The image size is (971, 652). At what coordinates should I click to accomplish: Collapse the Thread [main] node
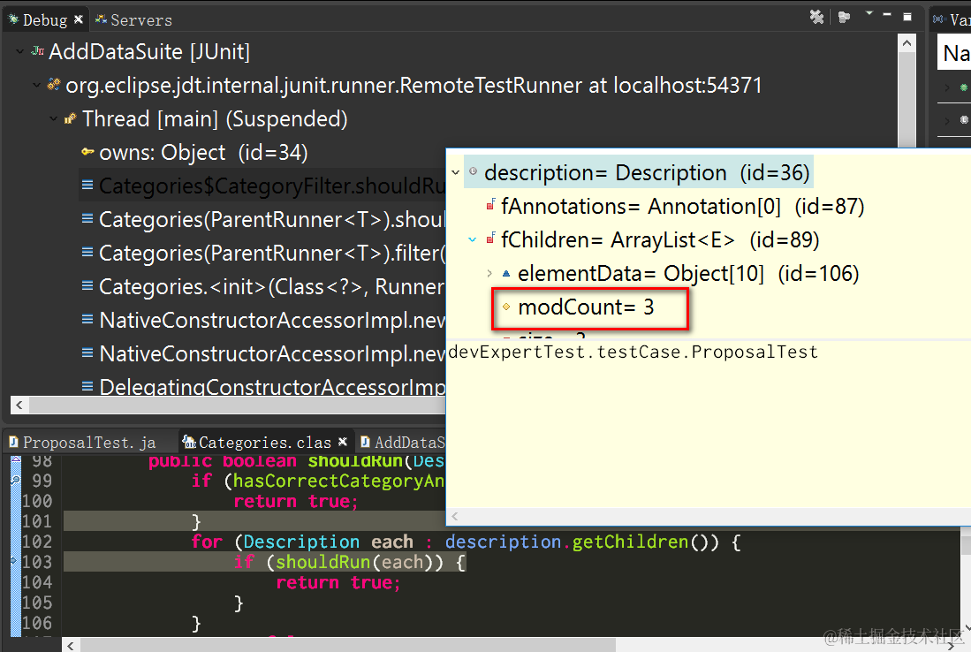(53, 118)
